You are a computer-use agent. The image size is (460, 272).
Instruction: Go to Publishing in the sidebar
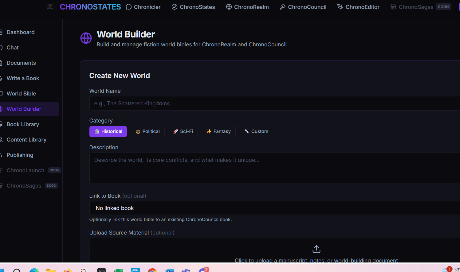point(20,155)
